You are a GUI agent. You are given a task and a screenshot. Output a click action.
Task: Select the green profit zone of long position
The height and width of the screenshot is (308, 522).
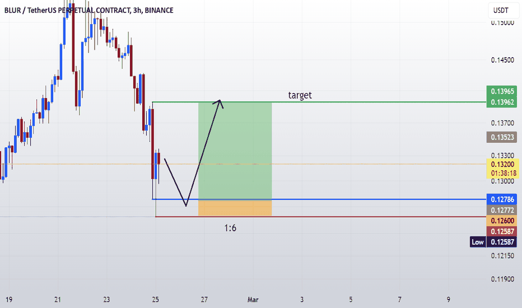click(235, 151)
